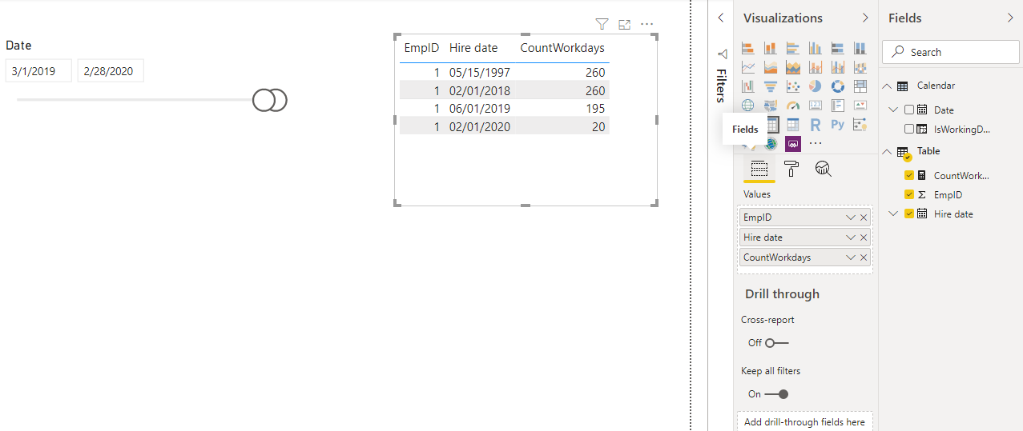1023x431 pixels.
Task: Remove CountWorkdays from Values well
Action: [x=864, y=257]
